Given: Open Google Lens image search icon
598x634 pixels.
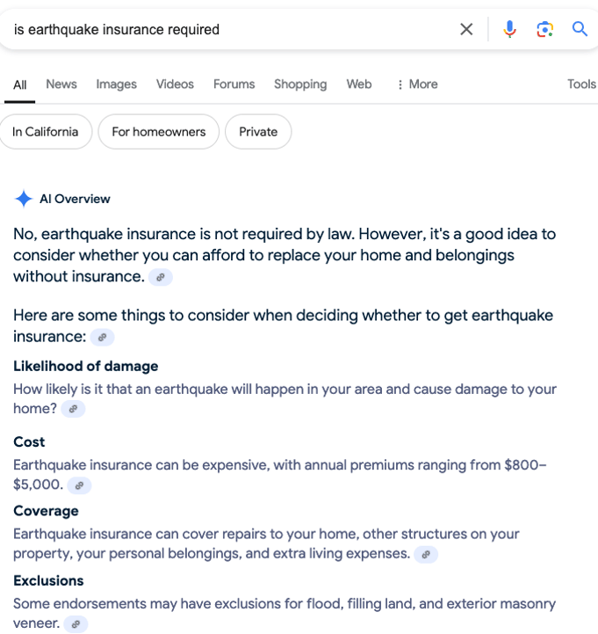Looking at the screenshot, I should (x=544, y=29).
